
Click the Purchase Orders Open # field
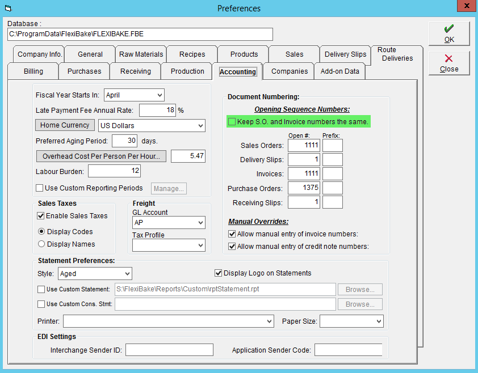pyautogui.click(x=304, y=188)
